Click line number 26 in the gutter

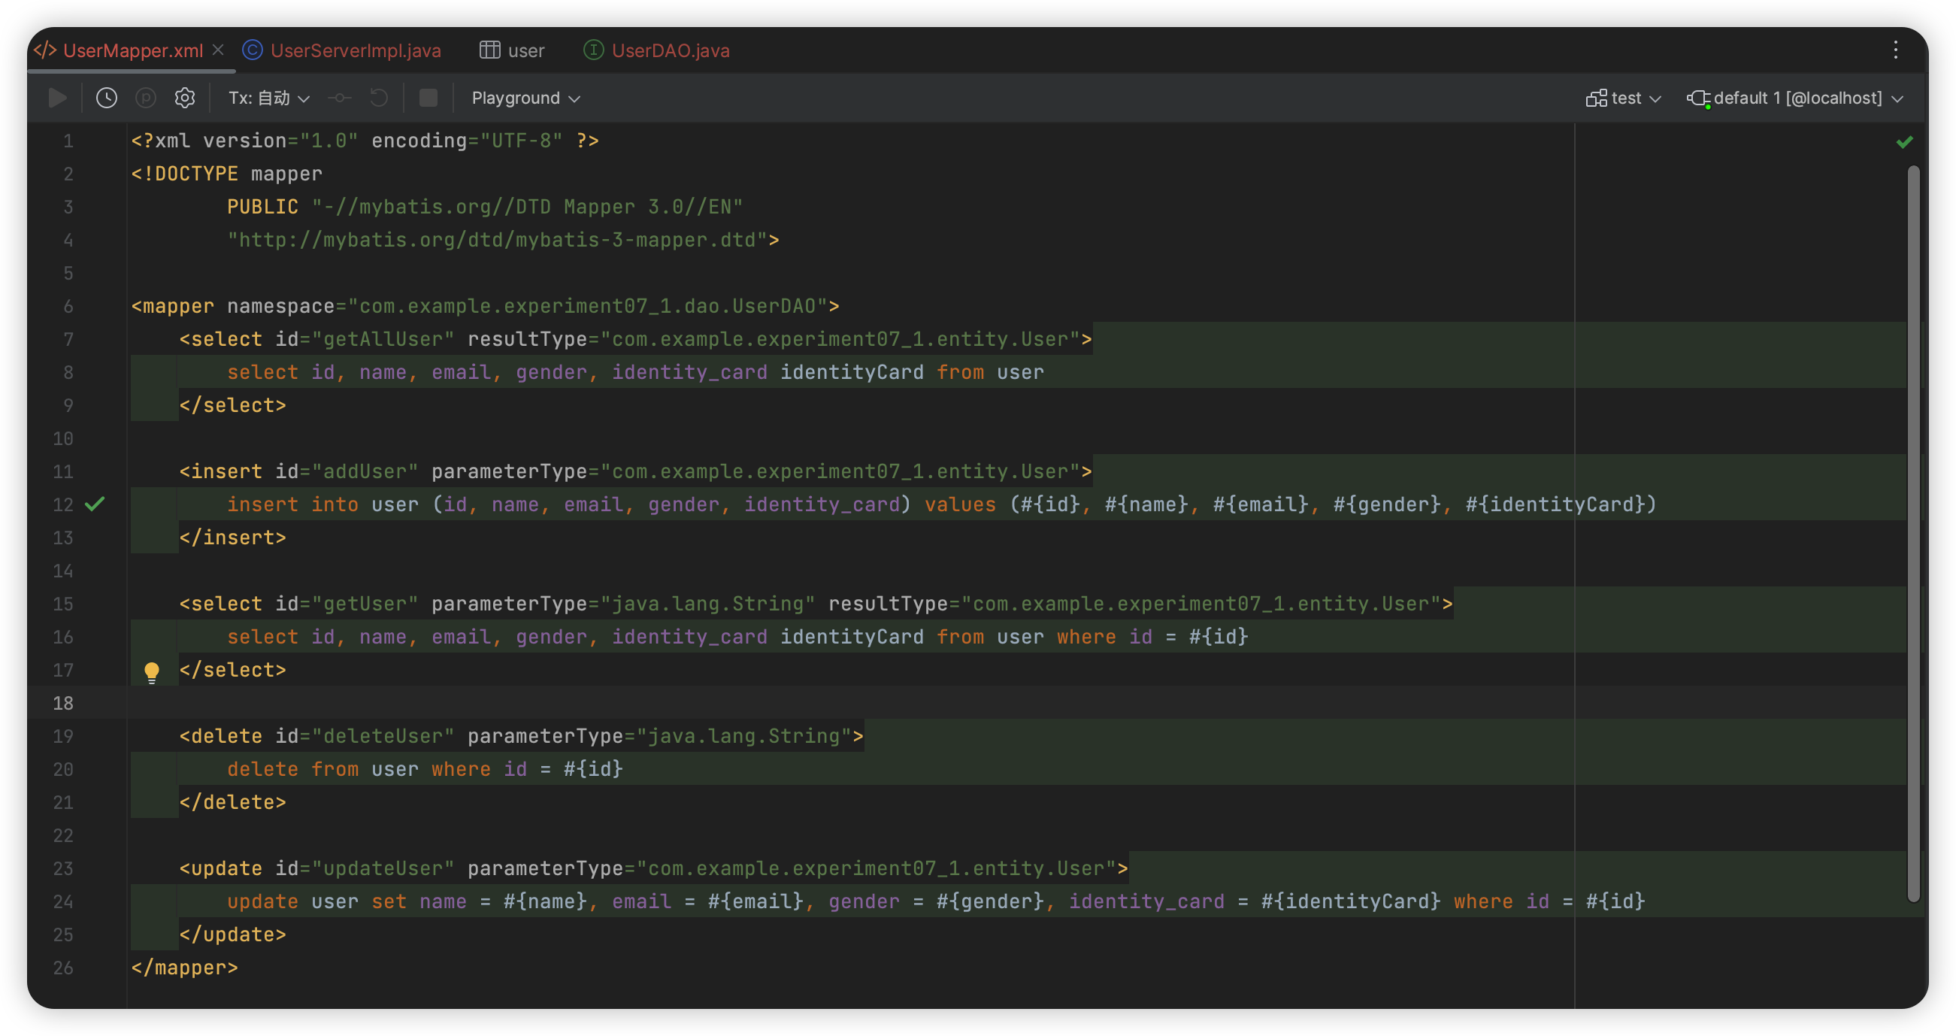coord(63,967)
